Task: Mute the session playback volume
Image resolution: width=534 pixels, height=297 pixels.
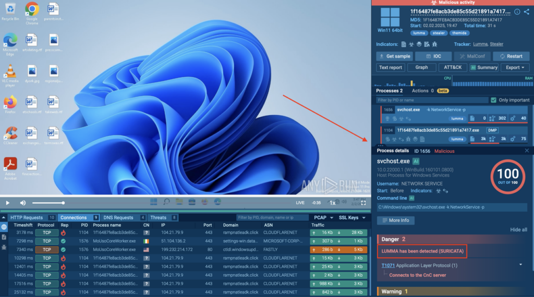Action: (23, 203)
